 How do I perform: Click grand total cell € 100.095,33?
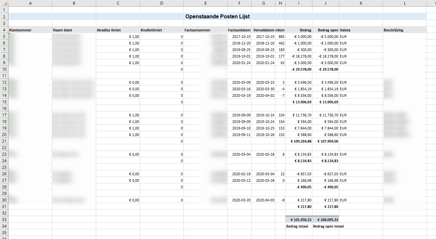pos(326,219)
